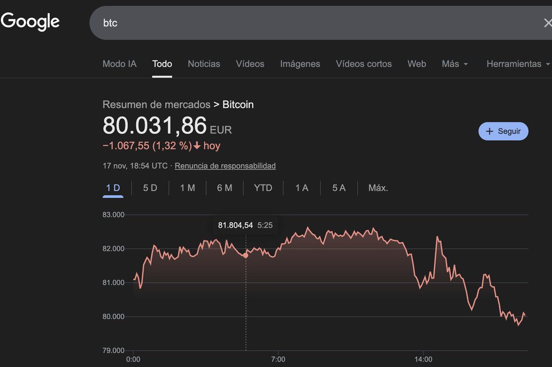Select the 6M chart period
The height and width of the screenshot is (367, 552).
[x=225, y=188]
